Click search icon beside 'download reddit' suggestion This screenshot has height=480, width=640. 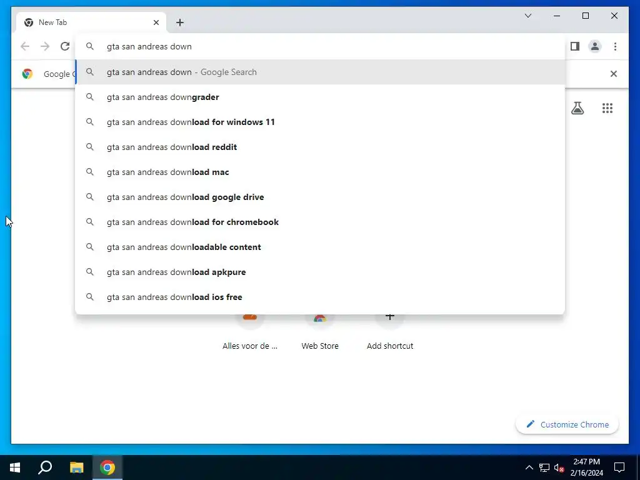tap(90, 147)
